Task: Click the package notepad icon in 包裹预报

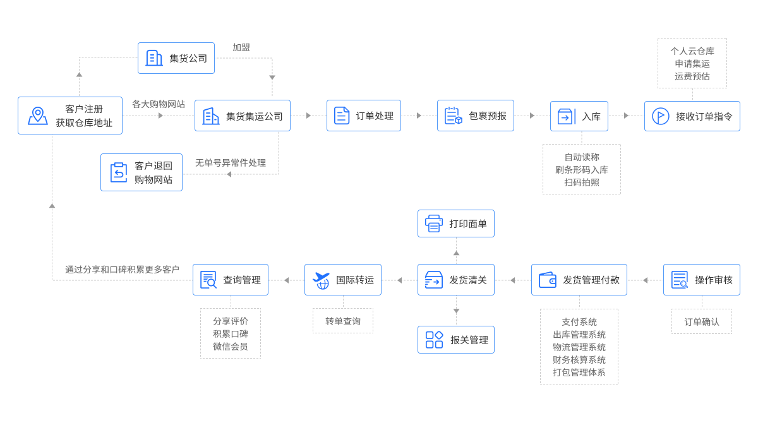Action: coord(453,116)
